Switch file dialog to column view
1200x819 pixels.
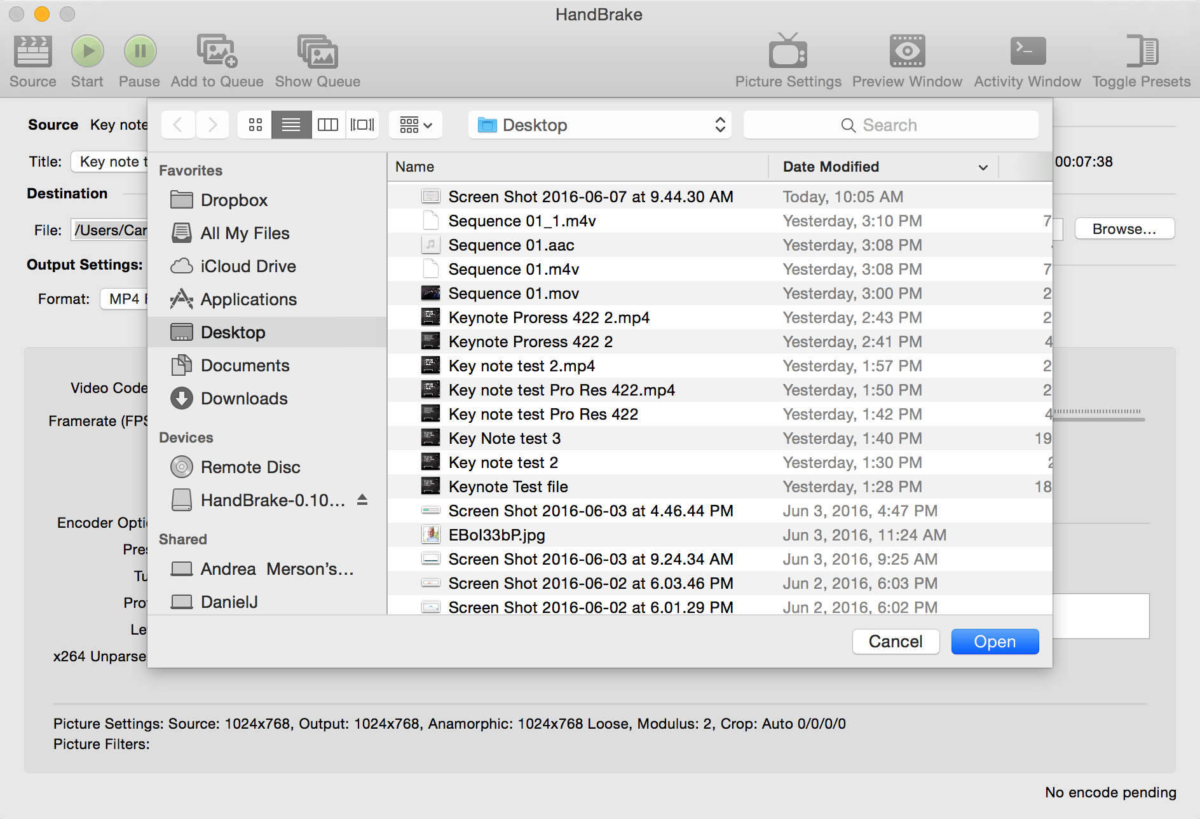328,125
